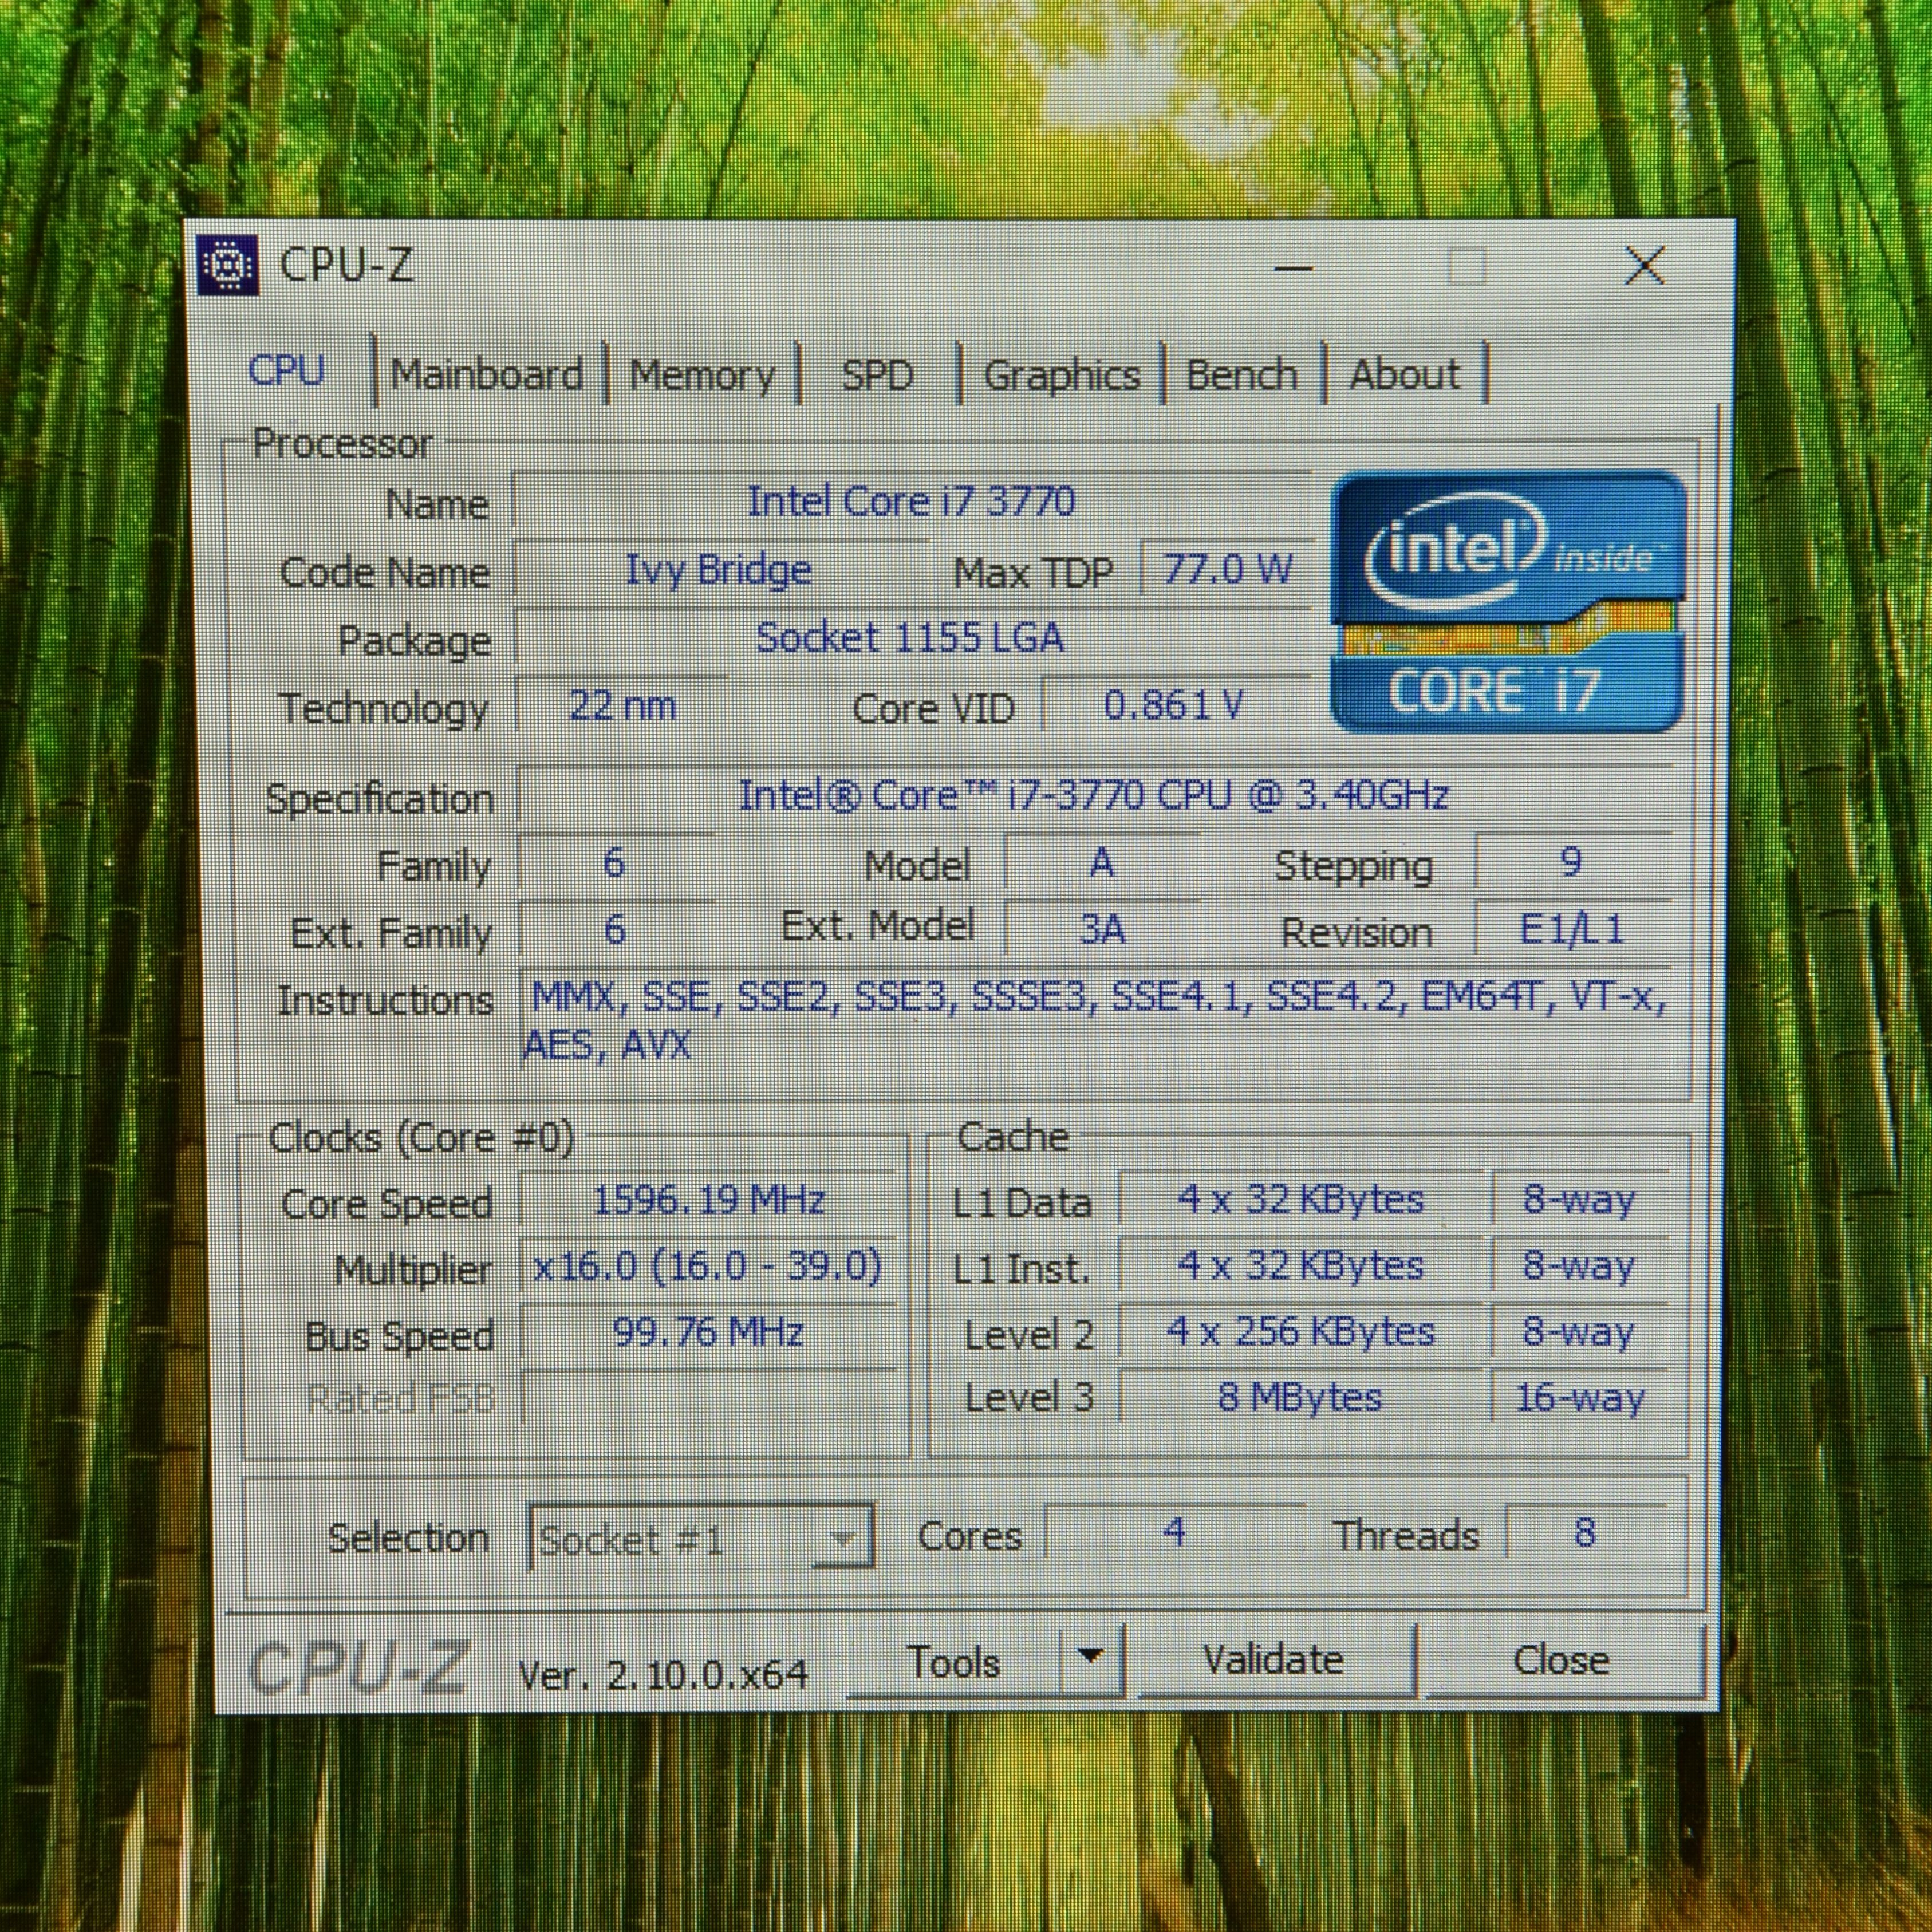Click the Intel Core i7 logo badge
The height and width of the screenshot is (1932, 1932).
1509,602
